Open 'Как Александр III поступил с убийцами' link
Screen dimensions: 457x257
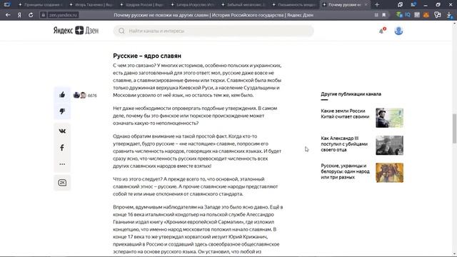click(x=344, y=144)
